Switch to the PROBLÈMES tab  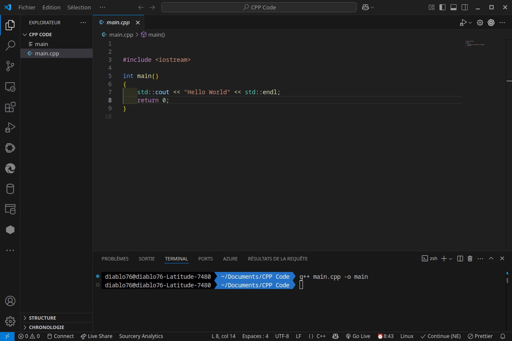coord(115,259)
